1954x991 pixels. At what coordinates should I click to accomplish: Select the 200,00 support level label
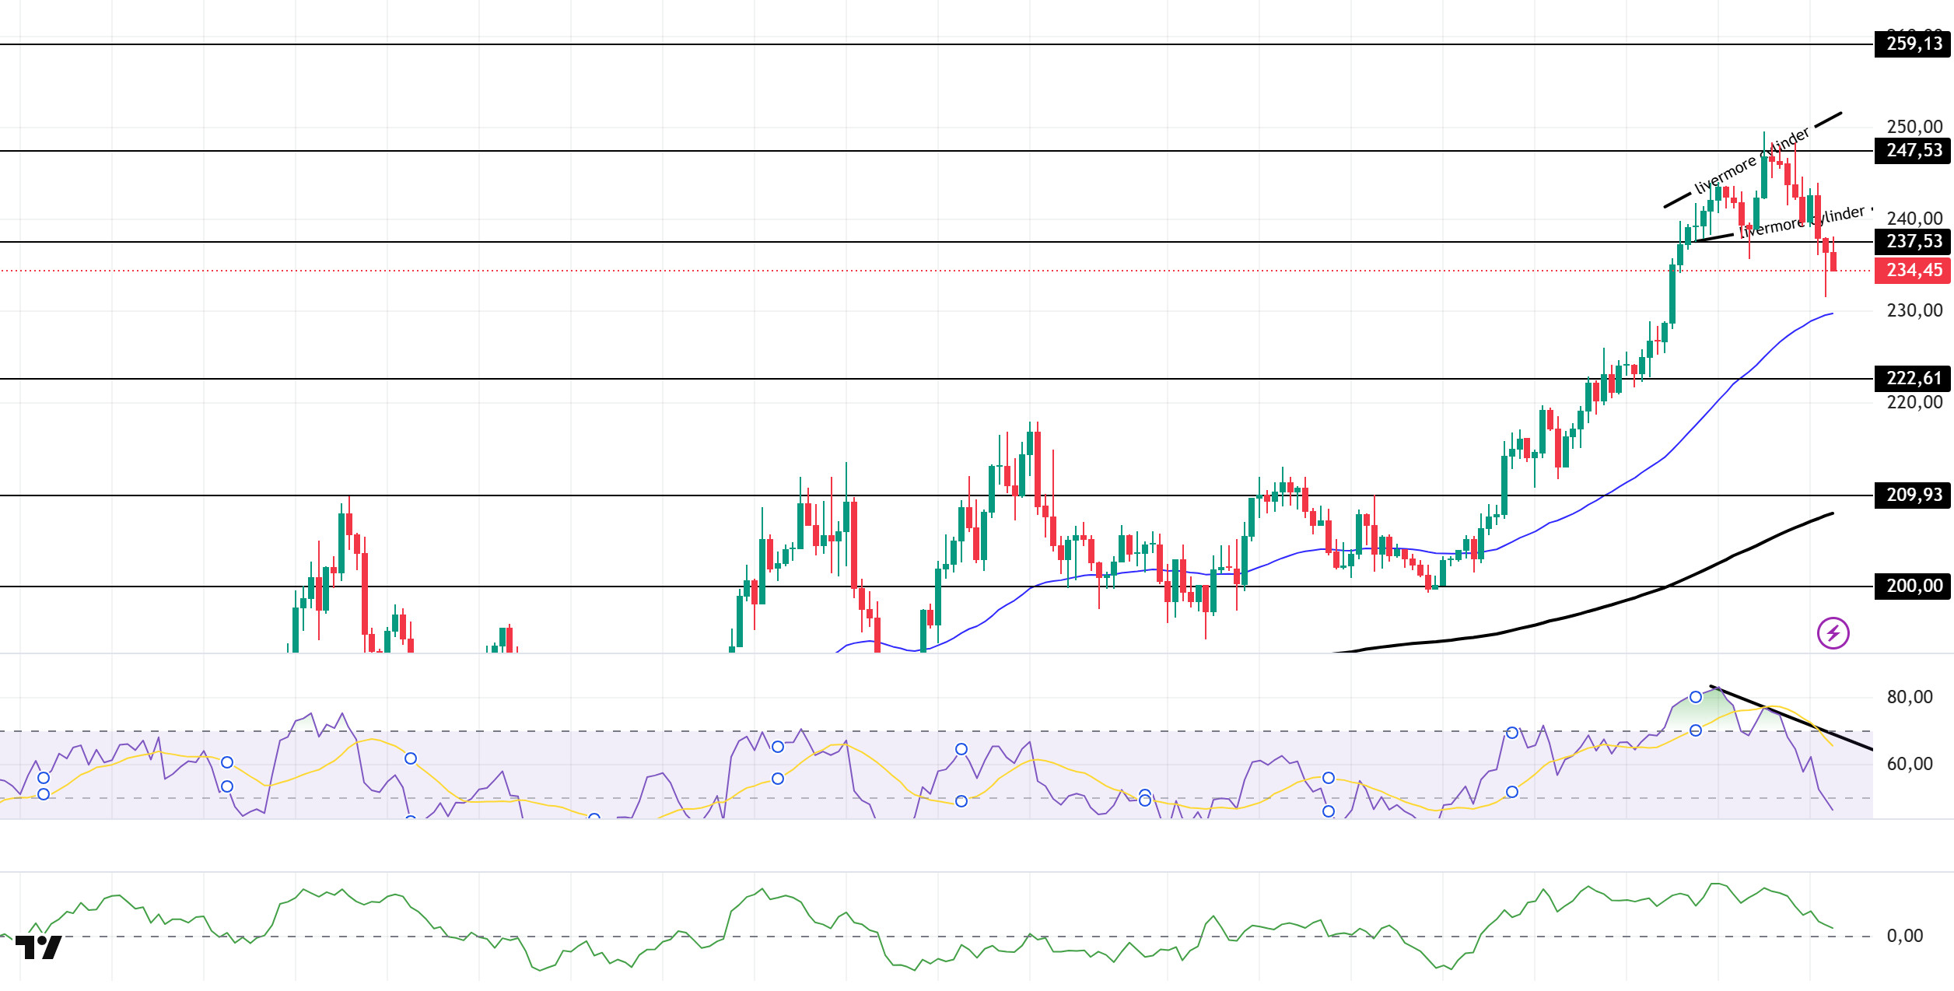click(x=1914, y=587)
